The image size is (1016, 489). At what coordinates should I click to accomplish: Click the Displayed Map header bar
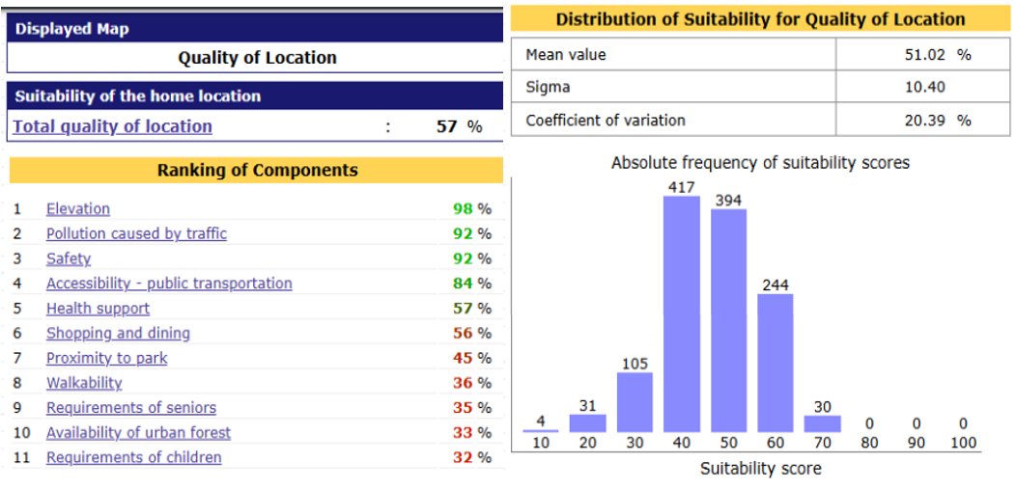click(256, 29)
